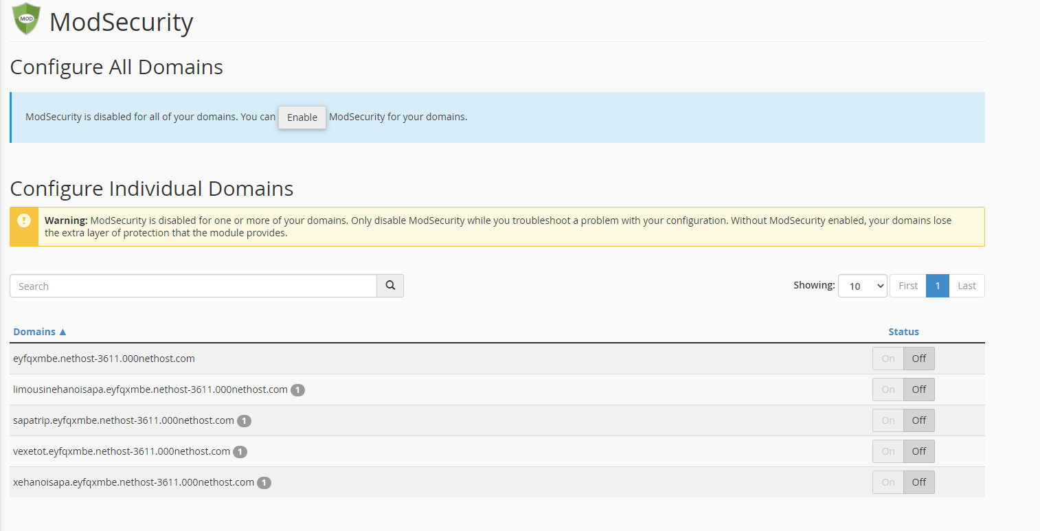Select page 1 in pagination

937,286
